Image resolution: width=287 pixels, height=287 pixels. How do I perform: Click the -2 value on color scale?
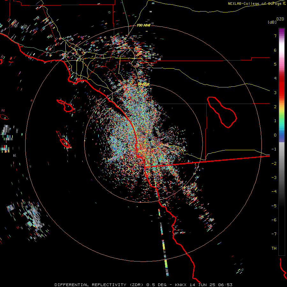[x=274, y=164]
